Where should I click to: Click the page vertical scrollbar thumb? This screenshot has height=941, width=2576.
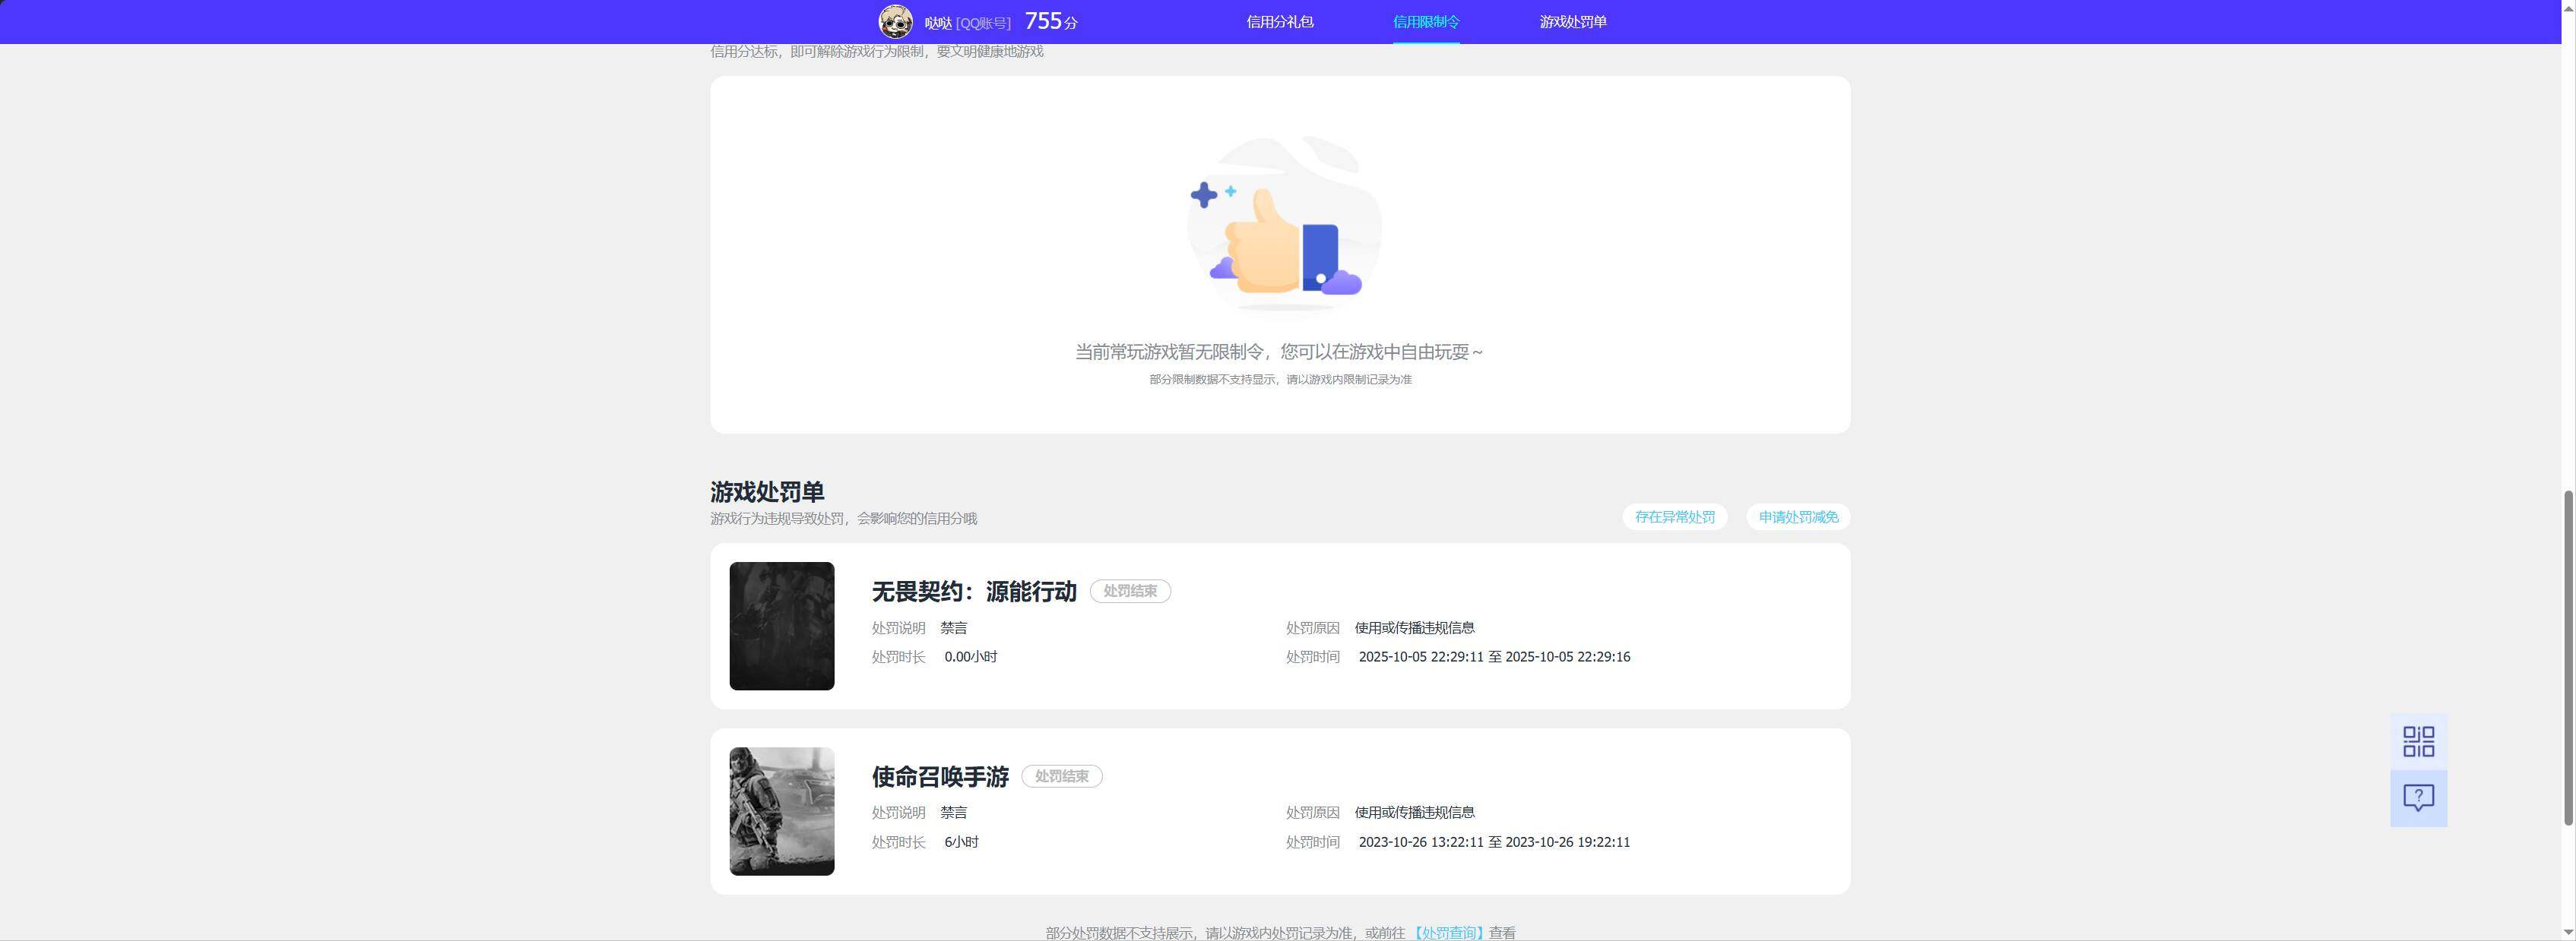coord(2567,657)
